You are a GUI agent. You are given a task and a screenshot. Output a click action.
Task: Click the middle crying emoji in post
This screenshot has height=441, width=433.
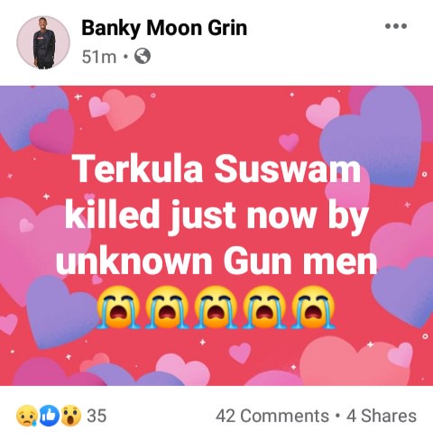point(216,307)
